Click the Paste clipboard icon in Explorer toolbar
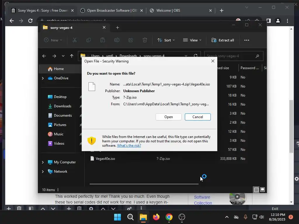Screen dimensions: 299x224 click(x=103, y=40)
